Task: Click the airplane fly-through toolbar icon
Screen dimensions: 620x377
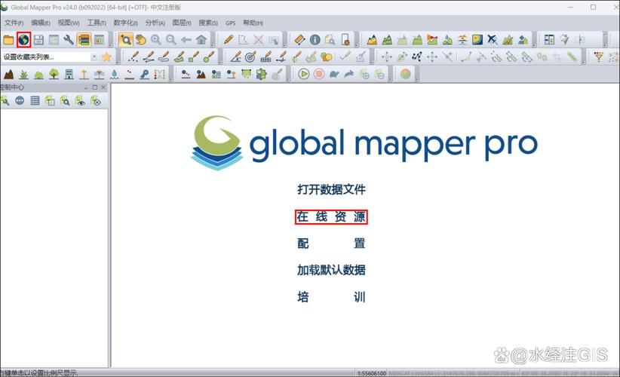Action: coord(493,39)
